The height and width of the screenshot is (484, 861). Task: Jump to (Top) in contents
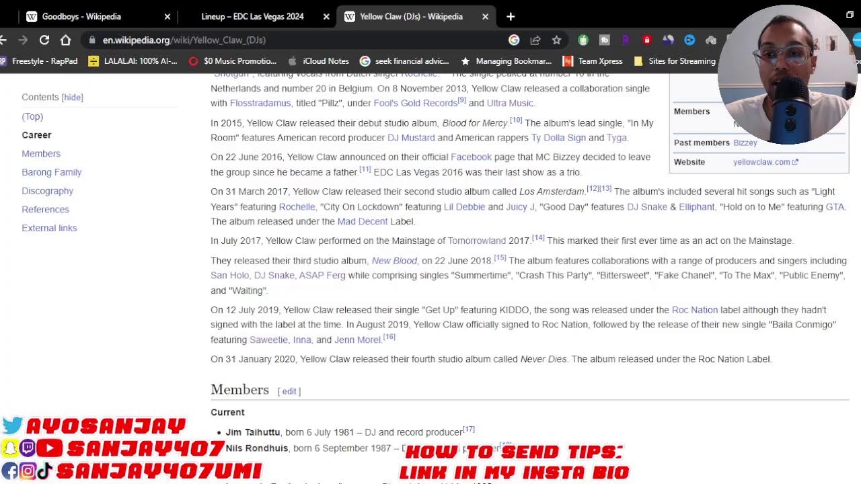click(x=32, y=116)
